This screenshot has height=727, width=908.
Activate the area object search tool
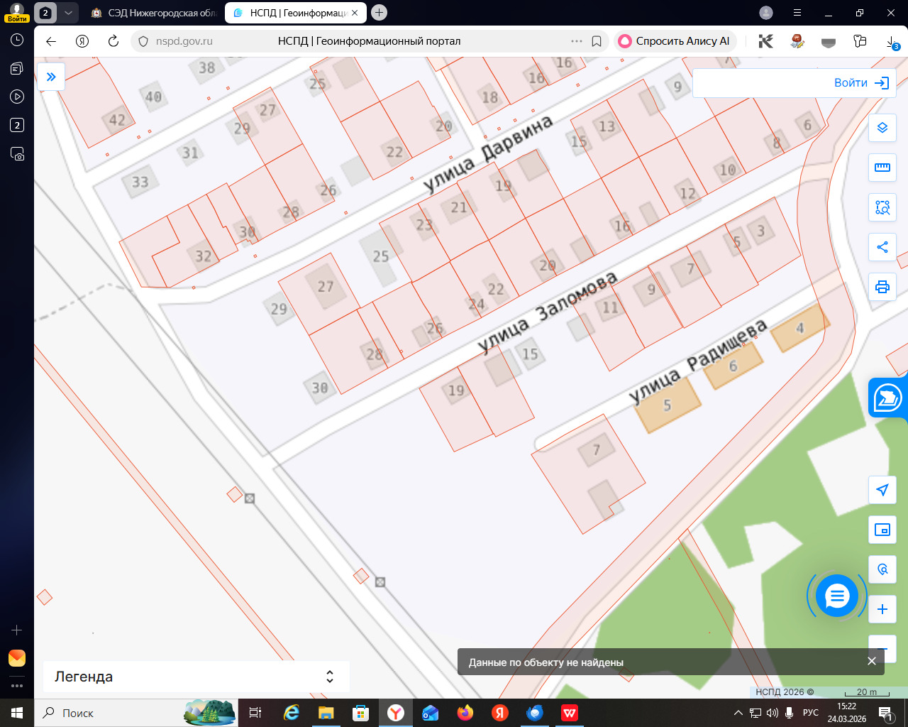tap(882, 207)
